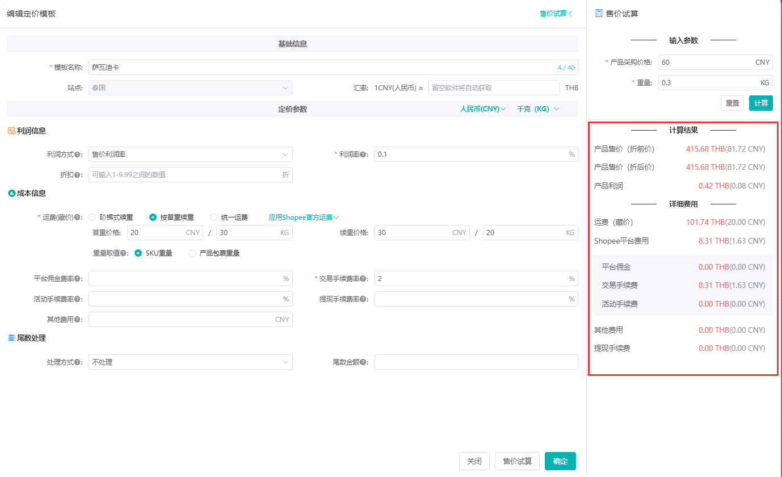Select the 阶梯式续重 shipping option
Screen dimensions: 782x477
93,217
